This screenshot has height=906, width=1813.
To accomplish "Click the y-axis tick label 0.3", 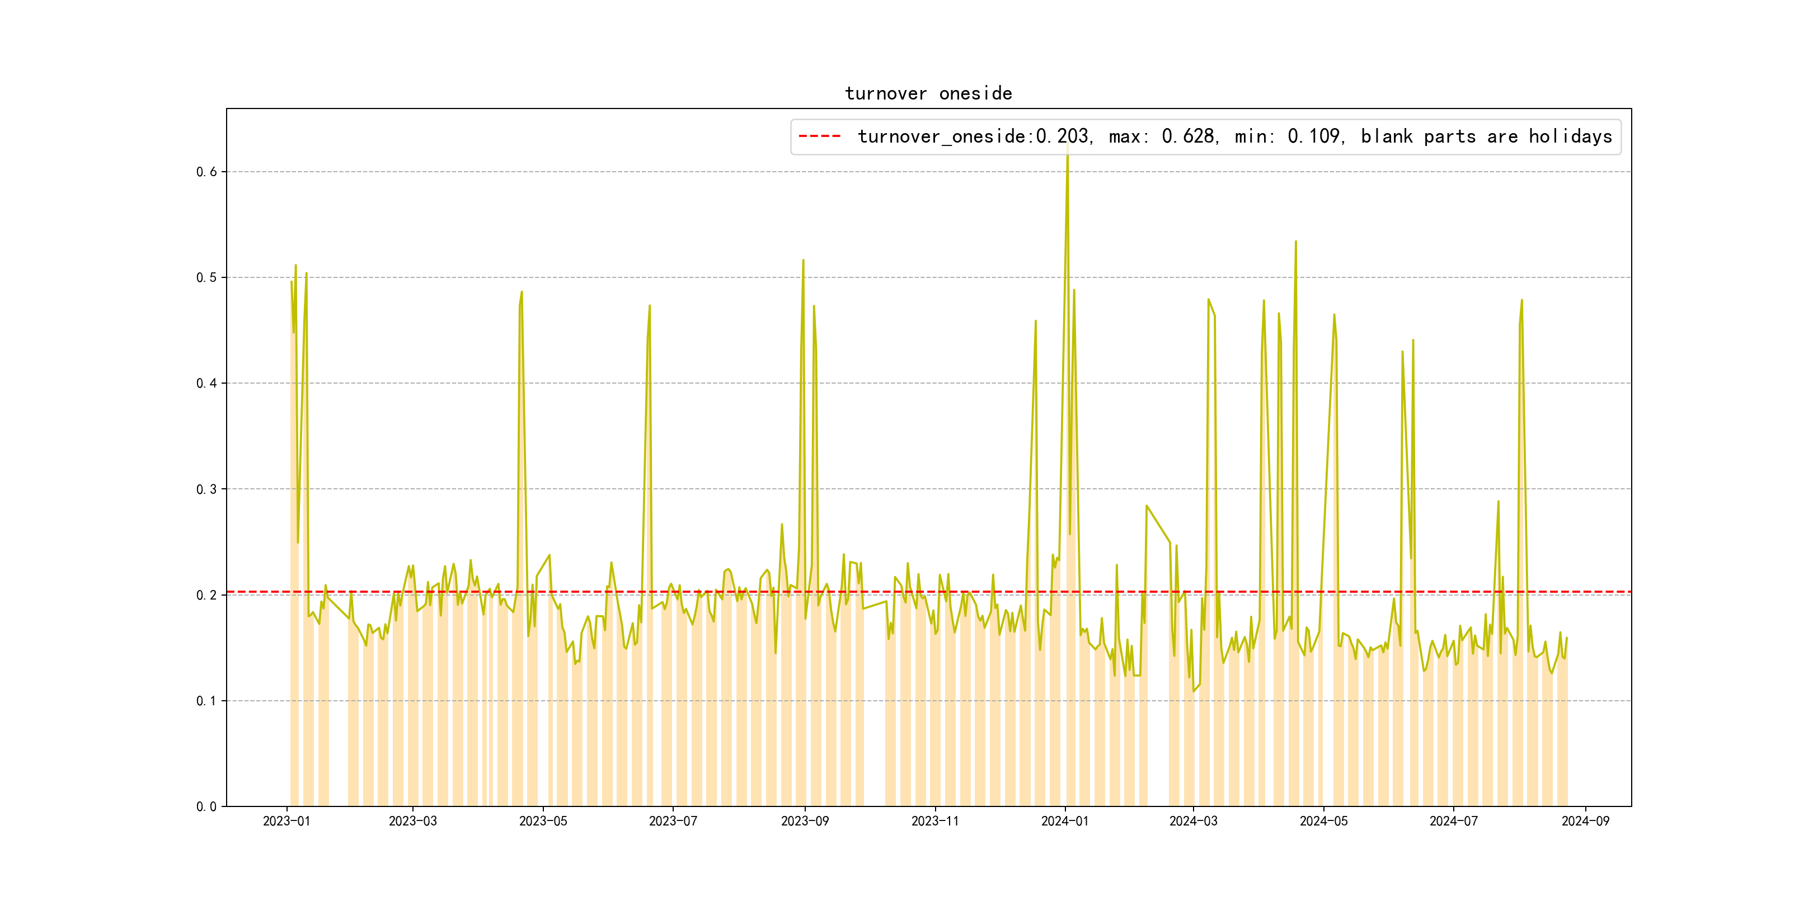I will [x=206, y=489].
